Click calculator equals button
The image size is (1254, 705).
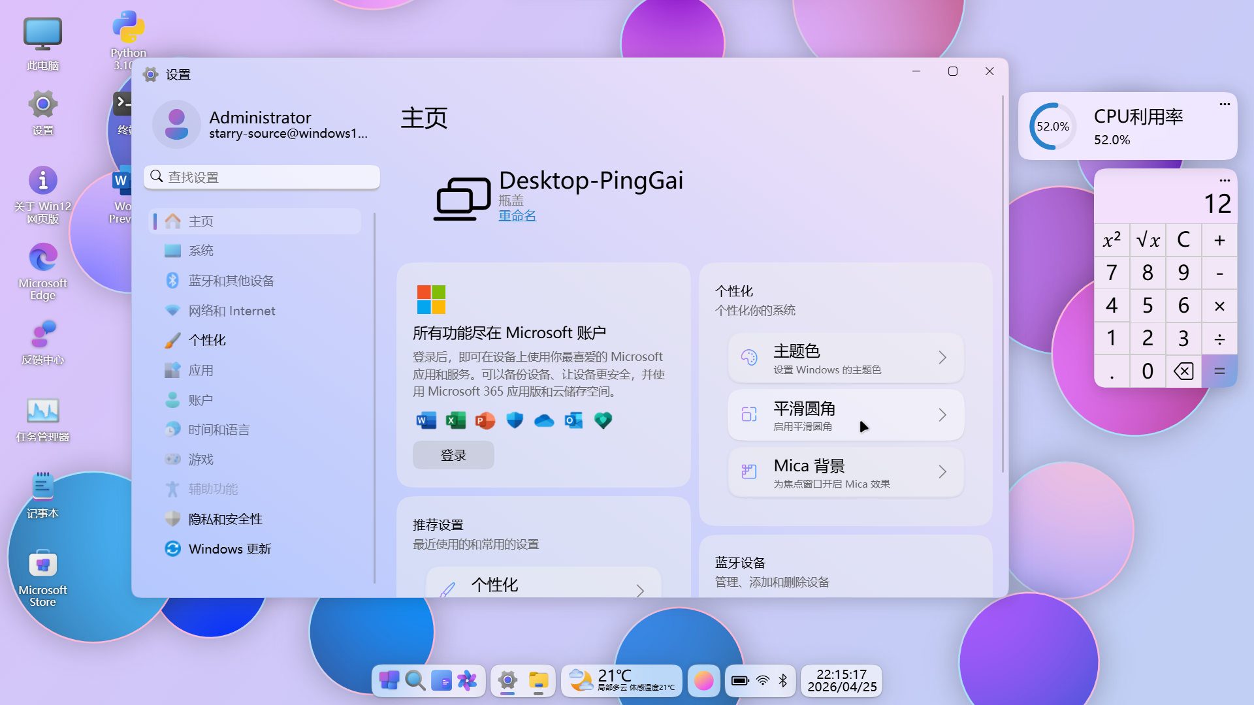tap(1219, 371)
